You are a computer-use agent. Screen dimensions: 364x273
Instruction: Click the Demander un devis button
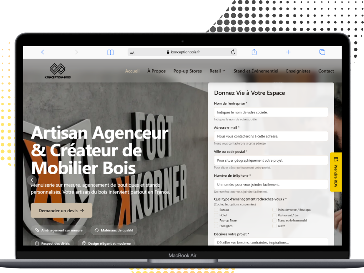click(x=61, y=210)
